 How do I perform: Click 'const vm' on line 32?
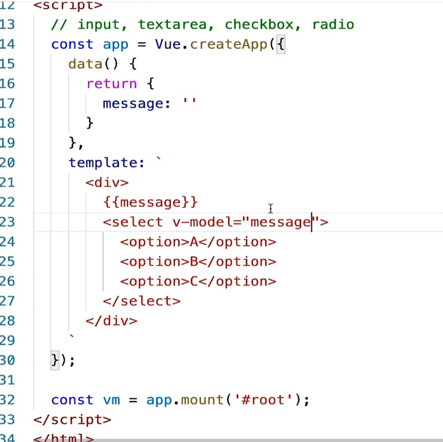pyautogui.click(x=85, y=400)
